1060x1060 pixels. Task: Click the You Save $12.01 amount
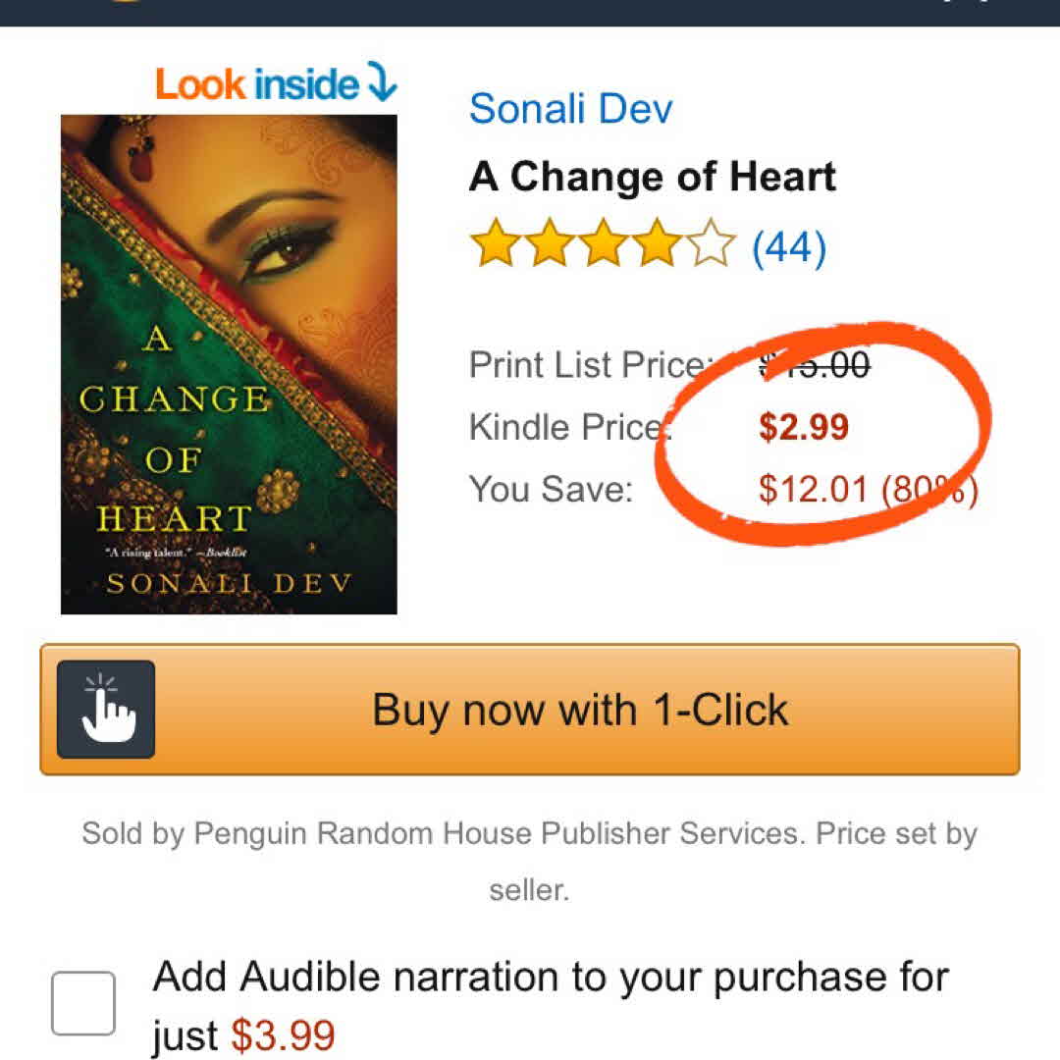tap(814, 489)
